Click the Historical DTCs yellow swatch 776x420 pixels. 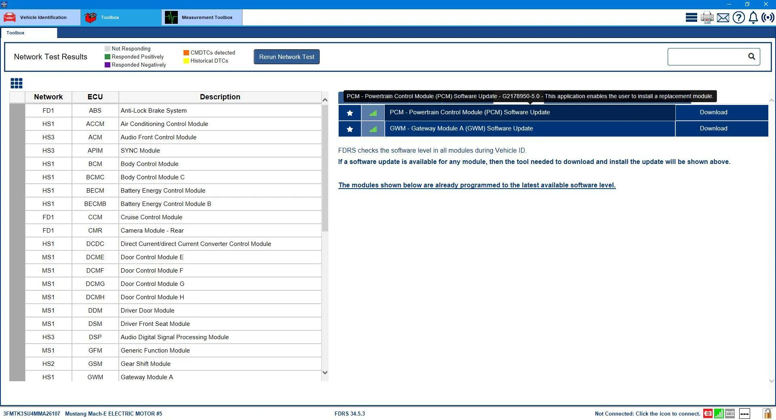click(x=186, y=61)
